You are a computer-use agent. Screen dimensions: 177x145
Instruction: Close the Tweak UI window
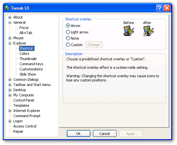(167, 8)
